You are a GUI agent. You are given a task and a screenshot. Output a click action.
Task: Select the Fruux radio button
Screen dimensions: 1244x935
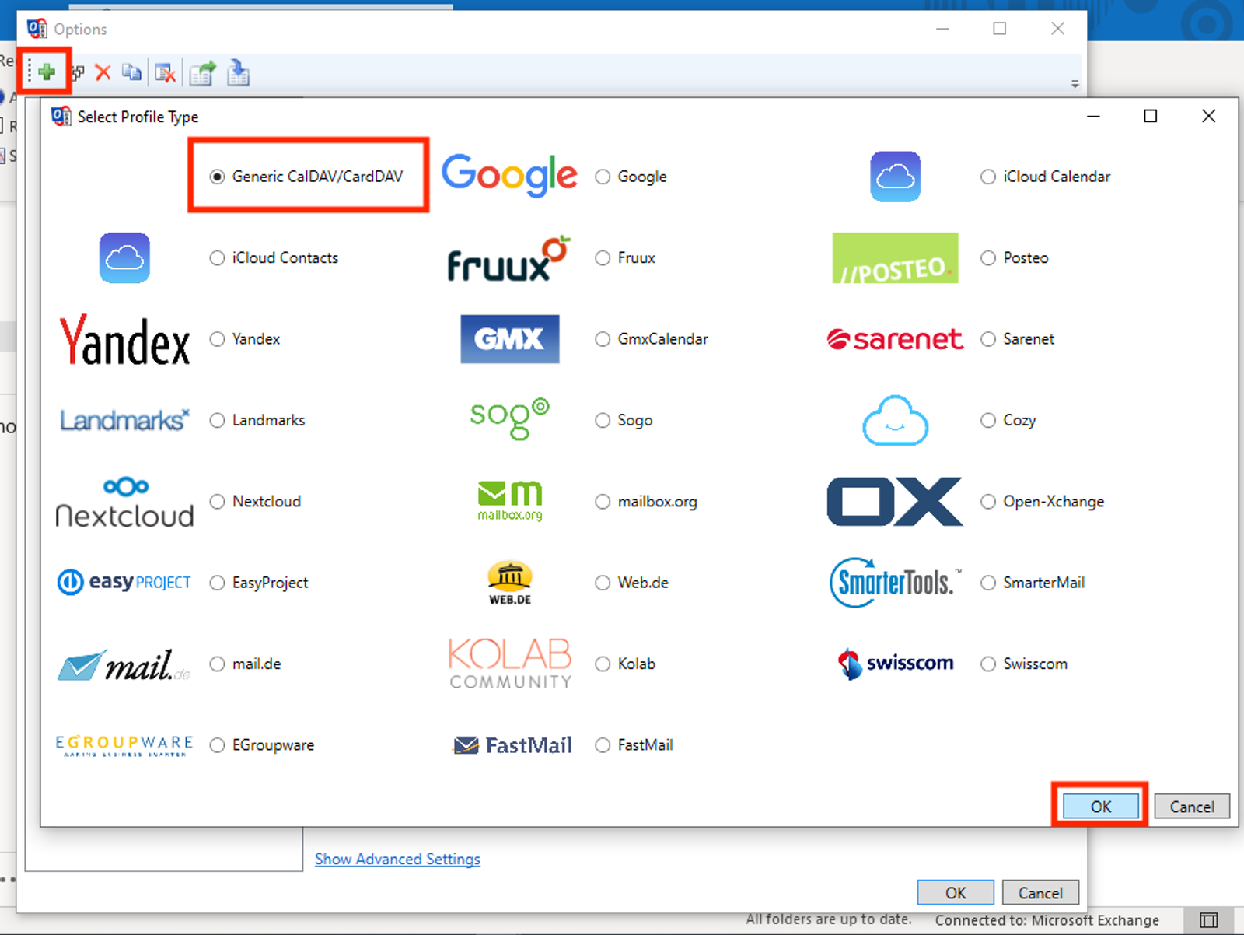pos(603,257)
